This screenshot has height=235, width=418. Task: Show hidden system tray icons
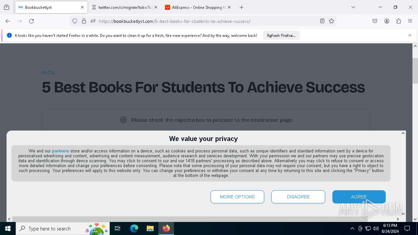coord(352,228)
